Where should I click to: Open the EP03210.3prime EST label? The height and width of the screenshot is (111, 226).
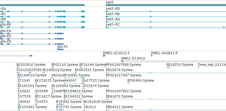[x=65, y=65]
